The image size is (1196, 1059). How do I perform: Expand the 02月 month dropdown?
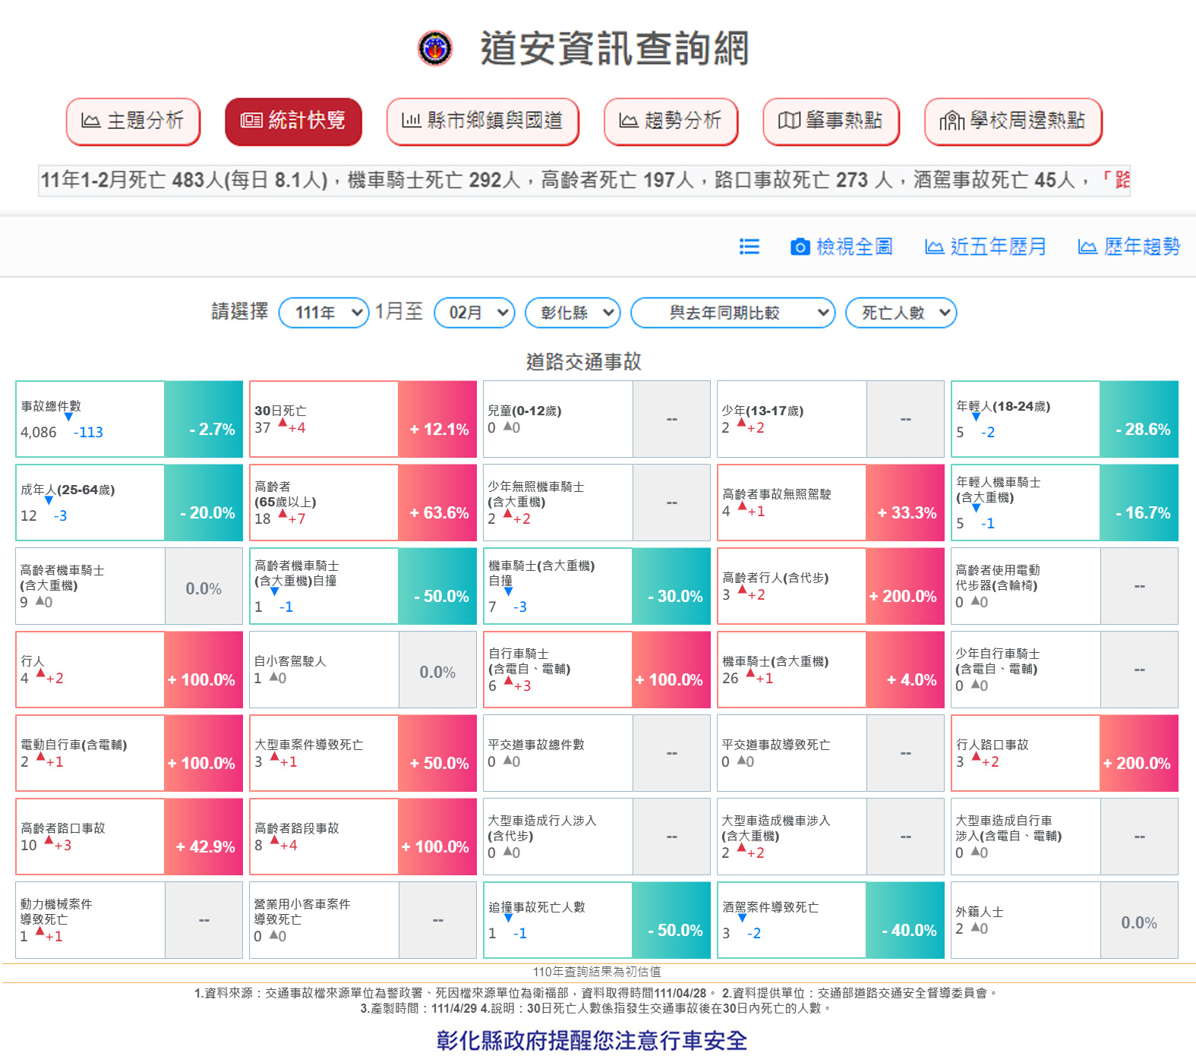475,313
